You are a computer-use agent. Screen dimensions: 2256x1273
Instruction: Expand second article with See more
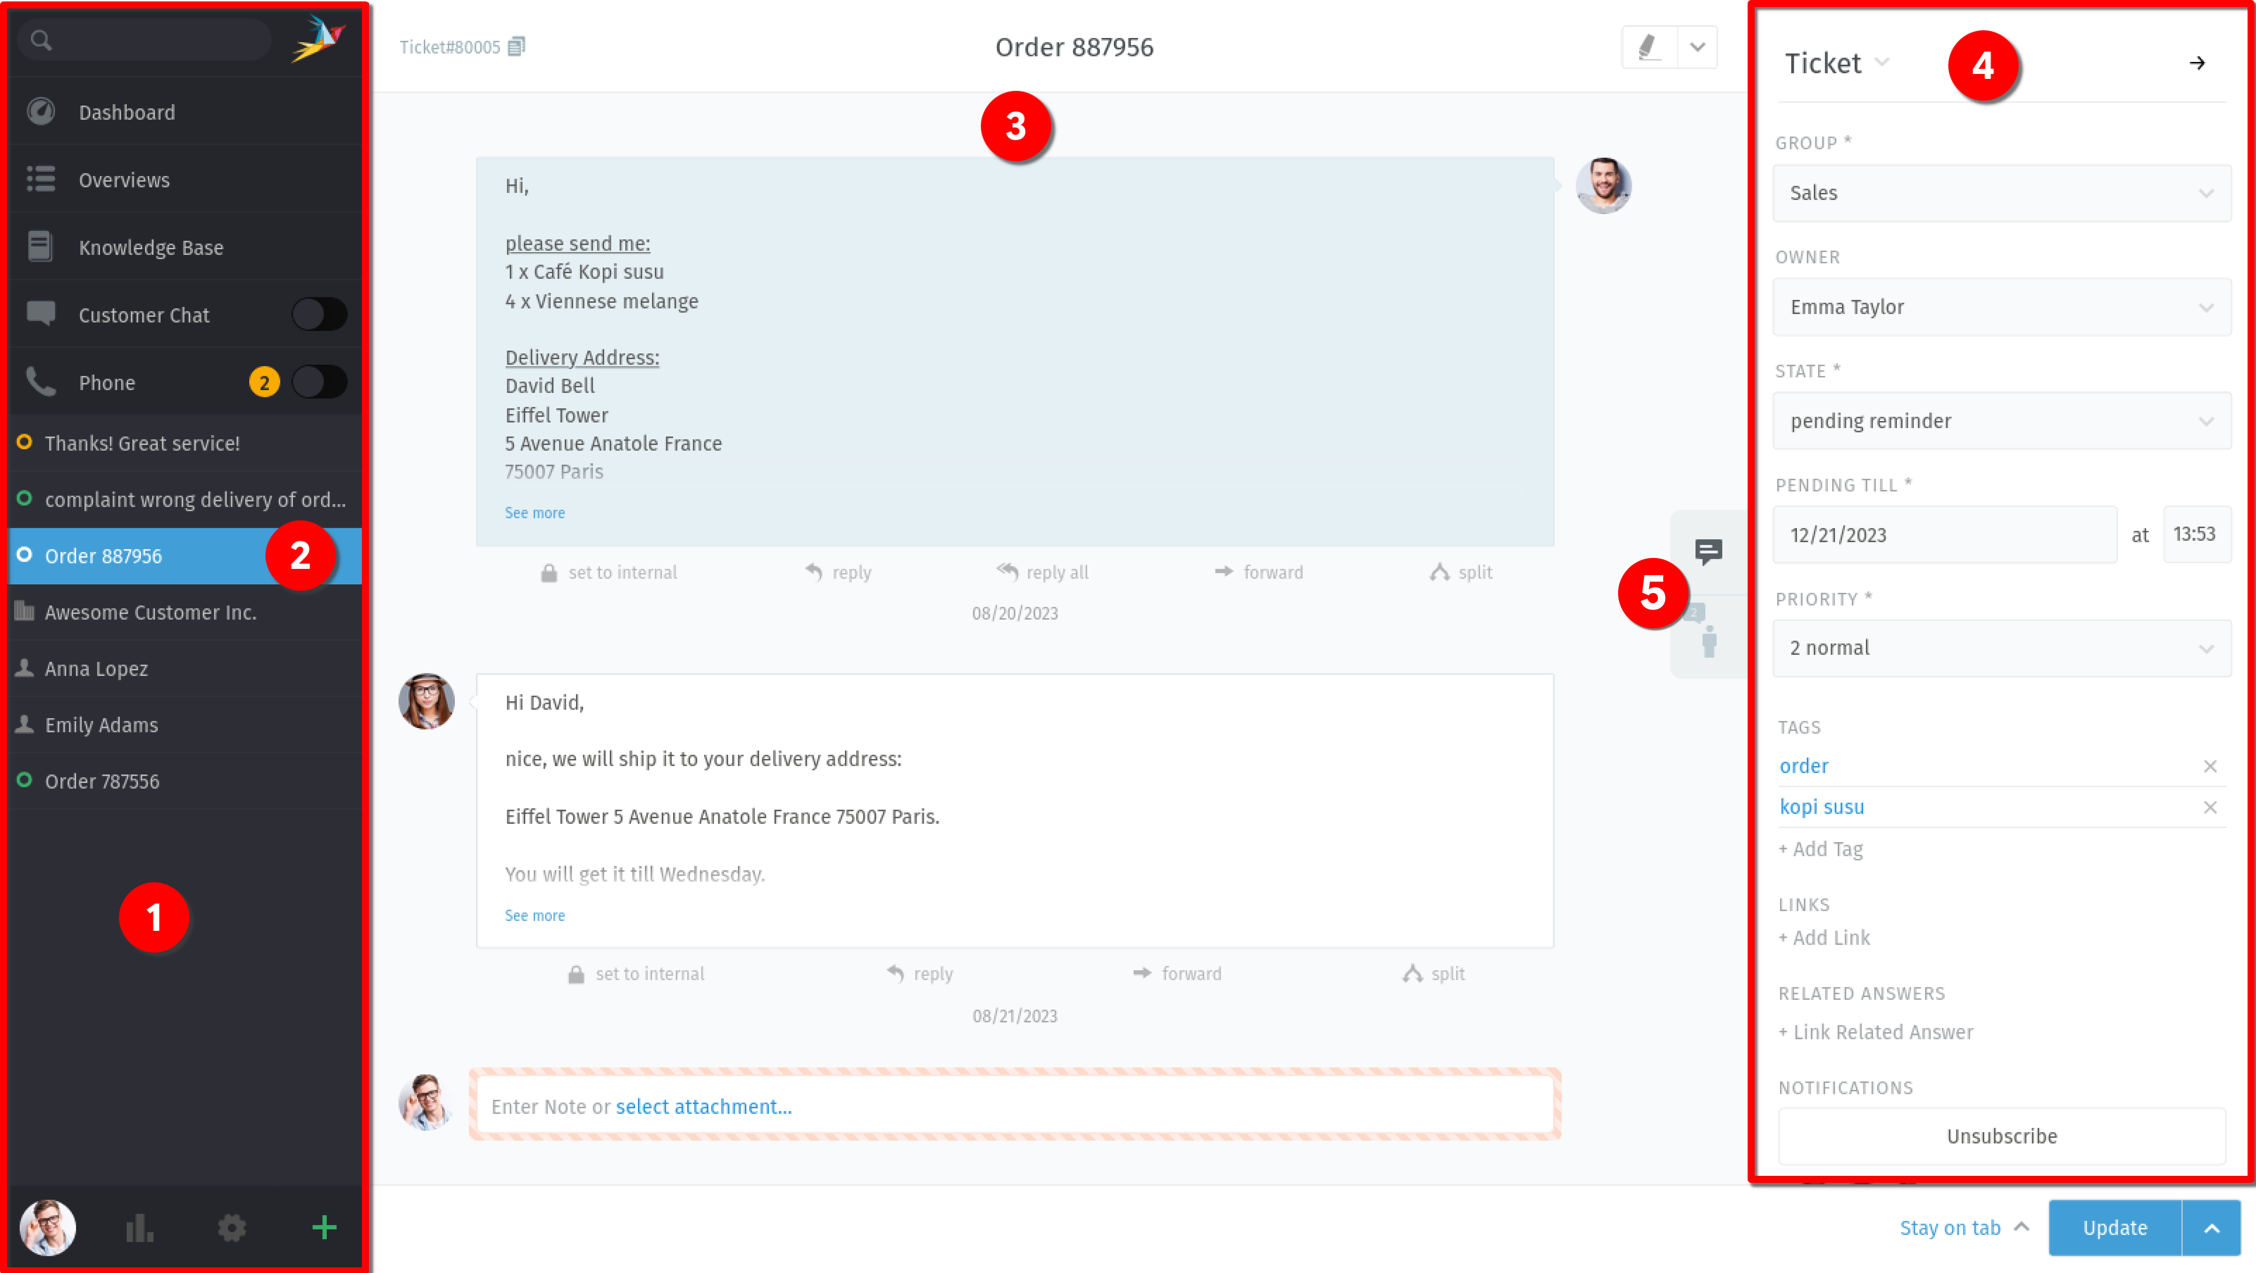point(535,916)
